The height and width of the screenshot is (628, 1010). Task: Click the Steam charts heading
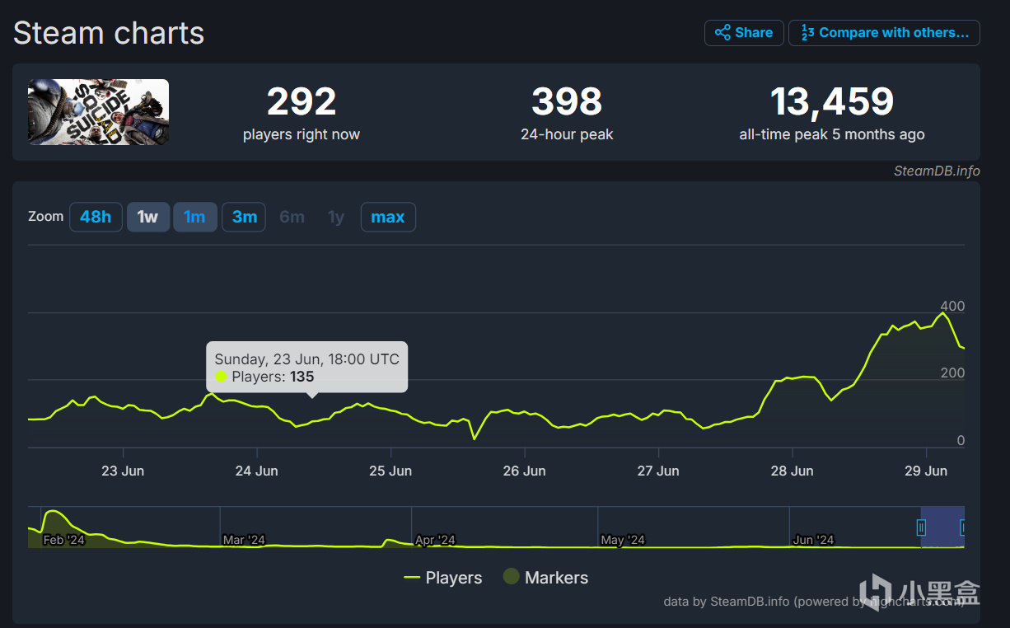coord(109,33)
